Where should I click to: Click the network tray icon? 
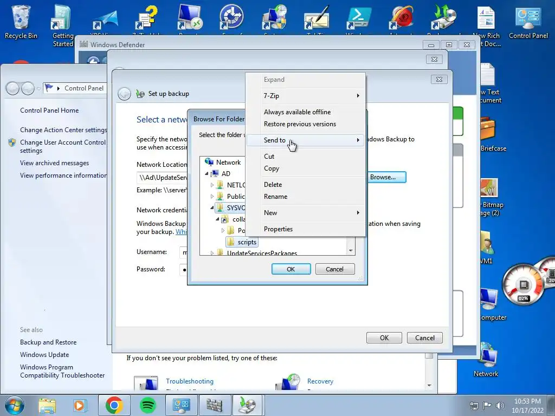474,406
